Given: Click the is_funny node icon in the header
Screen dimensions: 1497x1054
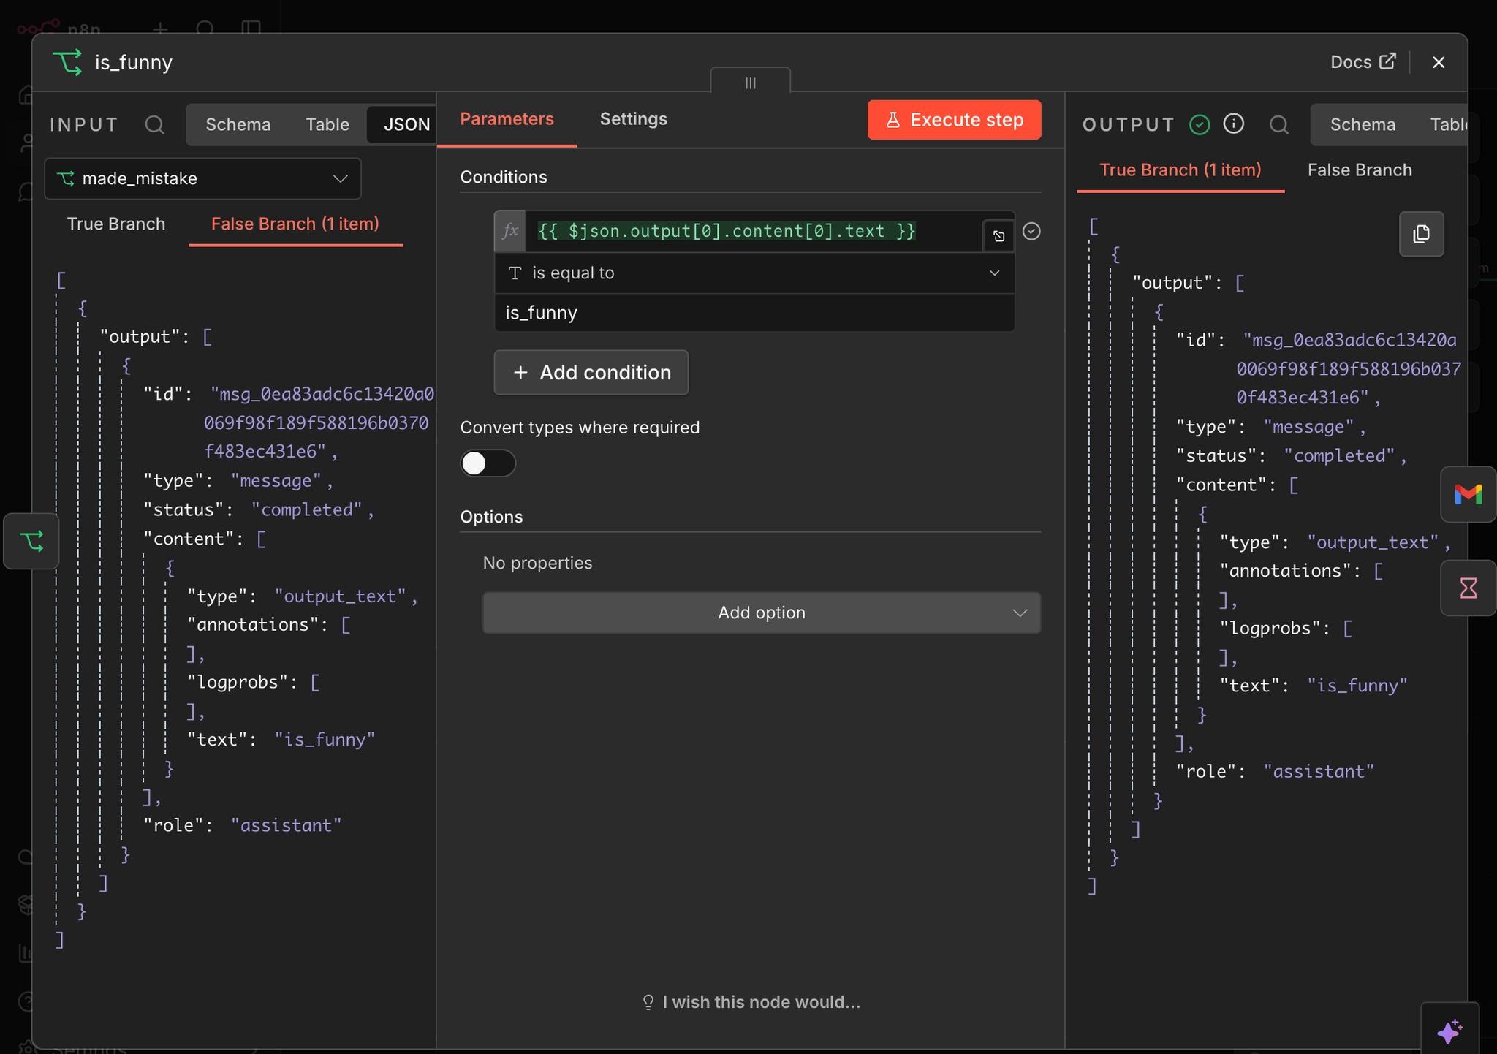Looking at the screenshot, I should tap(67, 62).
